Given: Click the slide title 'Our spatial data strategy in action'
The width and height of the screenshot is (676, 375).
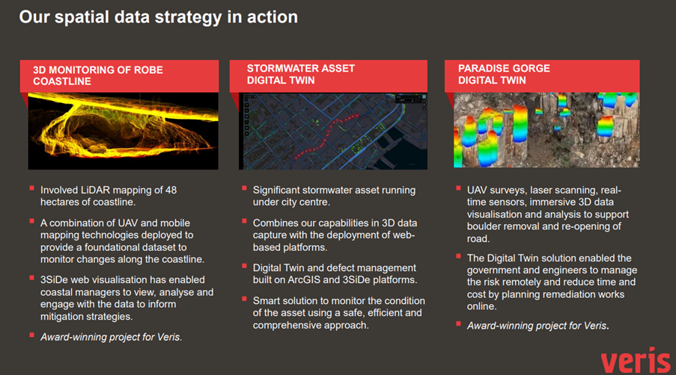Looking at the screenshot, I should click(x=158, y=16).
